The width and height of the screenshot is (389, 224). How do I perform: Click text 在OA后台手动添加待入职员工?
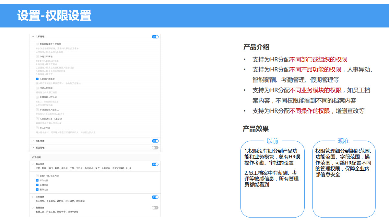click(x=50, y=114)
